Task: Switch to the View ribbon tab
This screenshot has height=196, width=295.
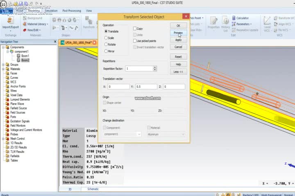Action: coord(89,11)
